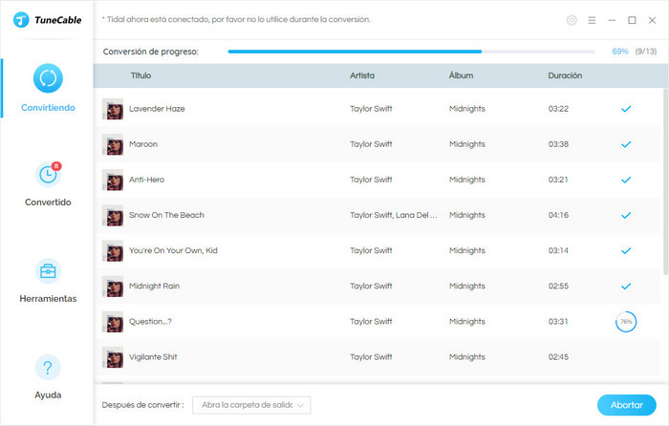Click the Snow On The Beach thumbnail
The height and width of the screenshot is (426, 669).
coord(113,215)
